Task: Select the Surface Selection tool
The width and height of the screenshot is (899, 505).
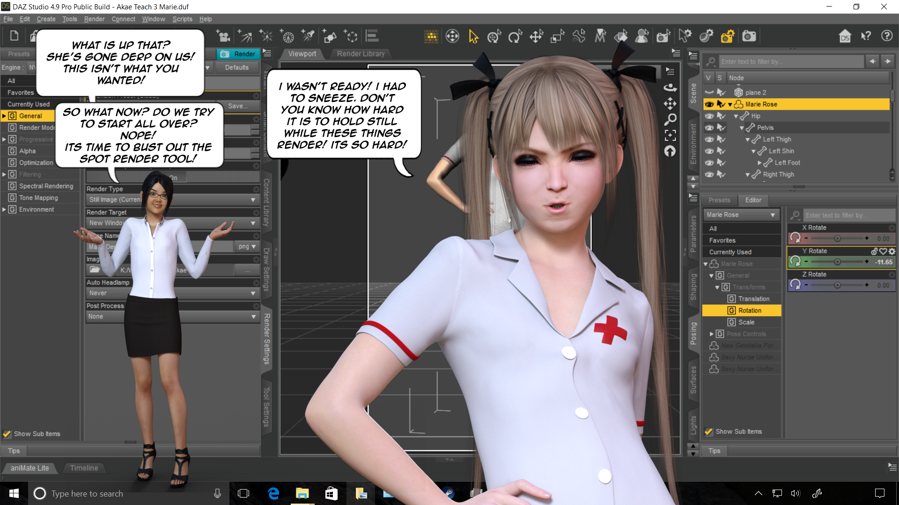Action: tap(621, 36)
